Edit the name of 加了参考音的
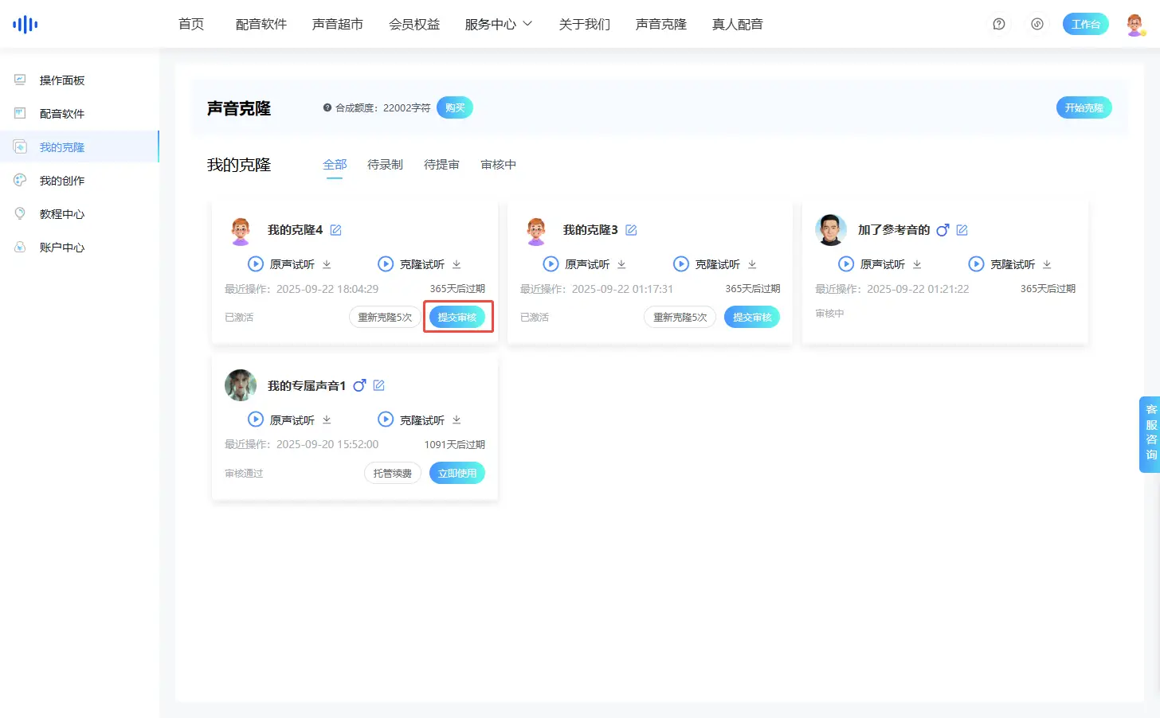Viewport: 1160px width, 718px height. point(962,230)
